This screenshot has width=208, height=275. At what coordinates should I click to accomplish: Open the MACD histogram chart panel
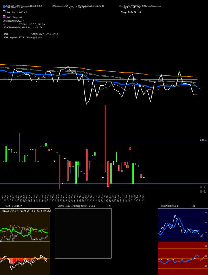(x=25, y=258)
